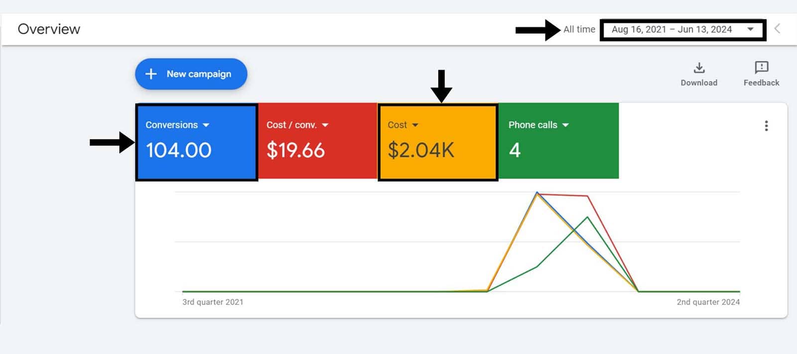Click the green line's peak on chart
Viewport: 797px width, 354px height.
[x=588, y=217]
